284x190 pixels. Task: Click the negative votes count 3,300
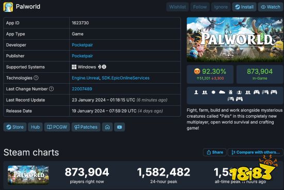point(217,78)
